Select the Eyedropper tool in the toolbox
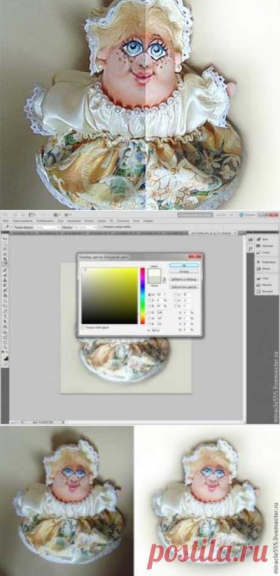Image resolution: width=280 pixels, height=576 pixels. click(5, 264)
